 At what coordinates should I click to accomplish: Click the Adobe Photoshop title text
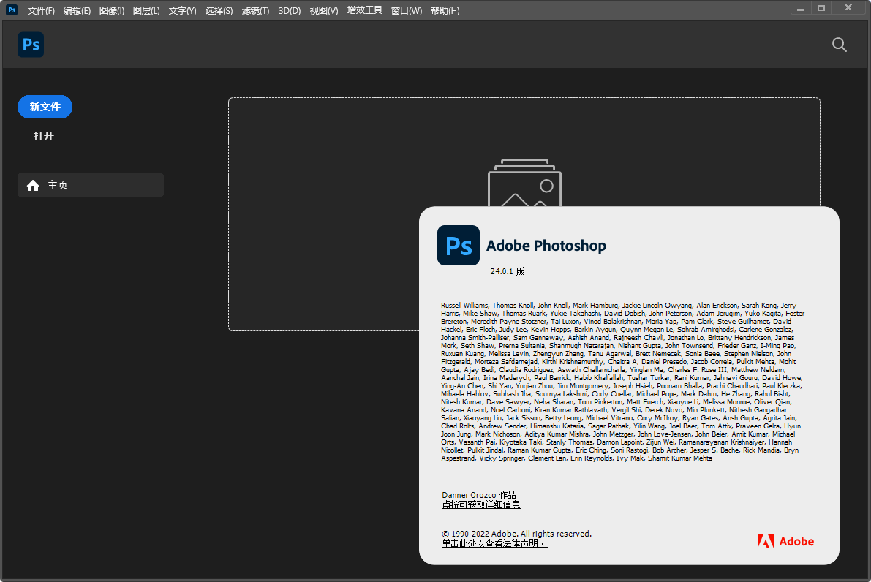(546, 246)
